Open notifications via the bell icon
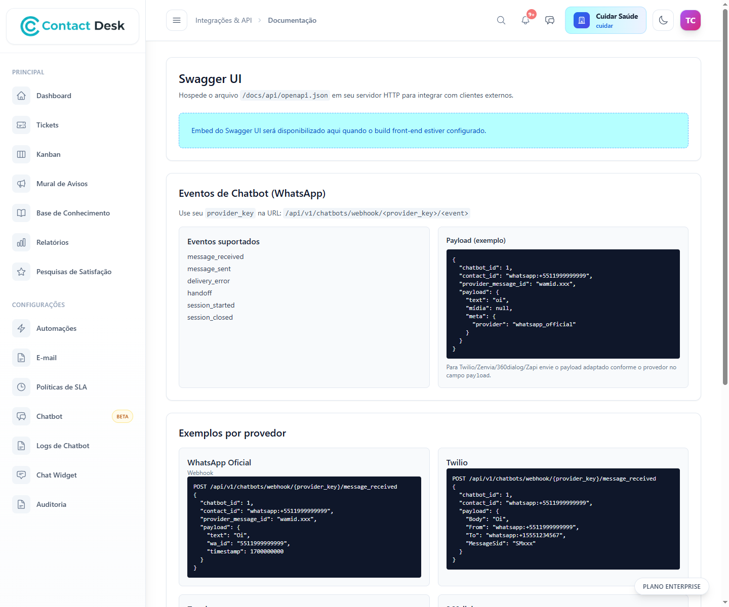The height and width of the screenshot is (607, 729). pos(525,20)
